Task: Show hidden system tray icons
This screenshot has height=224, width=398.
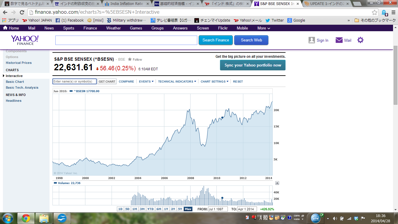Action: 328,218
